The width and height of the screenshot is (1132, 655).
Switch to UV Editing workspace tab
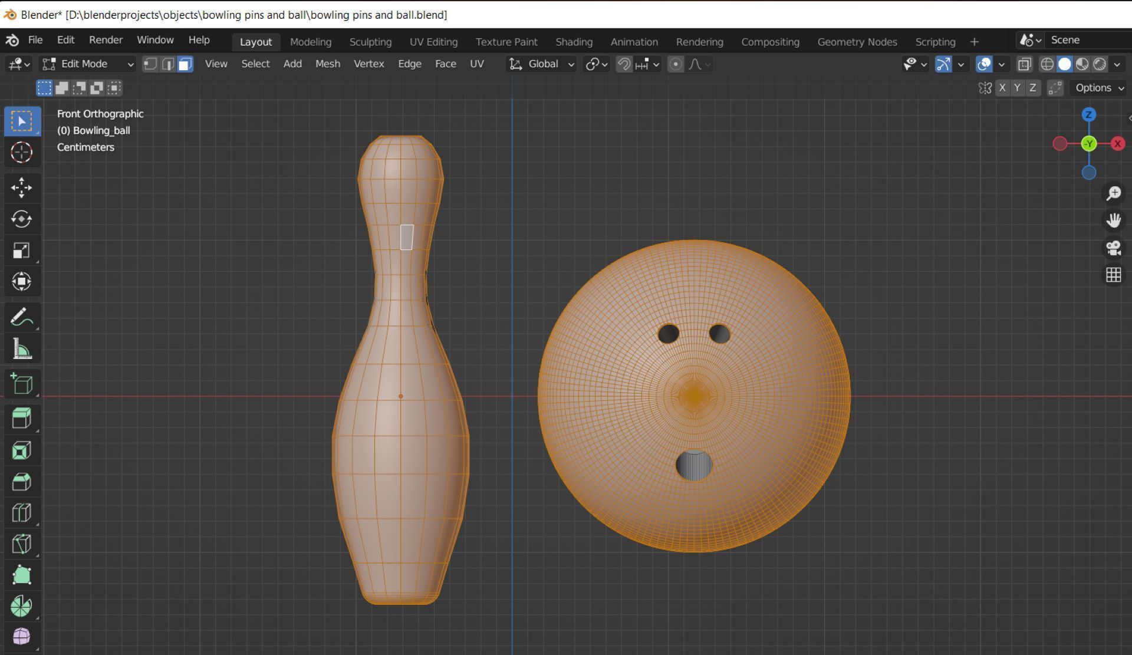point(433,42)
